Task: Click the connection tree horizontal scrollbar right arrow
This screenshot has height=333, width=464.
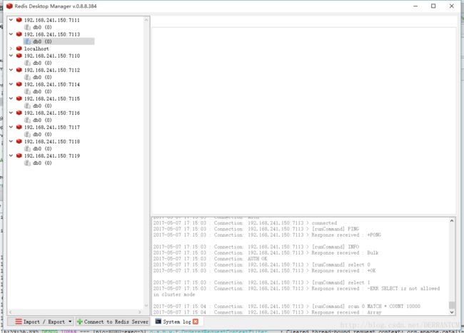Action: [140, 312]
